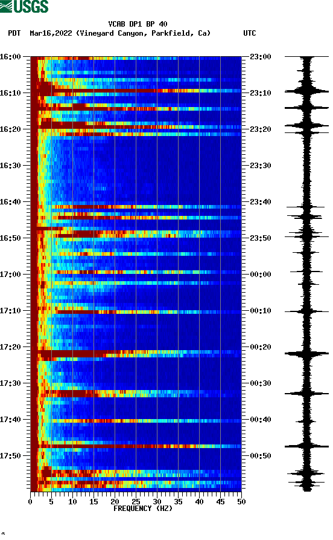This screenshot has height=540, width=333.
Task: Click the 23:20 UTC time label
Action: (x=261, y=129)
